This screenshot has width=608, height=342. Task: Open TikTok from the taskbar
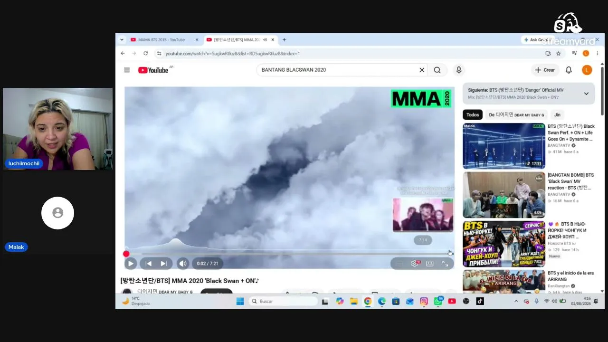coord(480,301)
